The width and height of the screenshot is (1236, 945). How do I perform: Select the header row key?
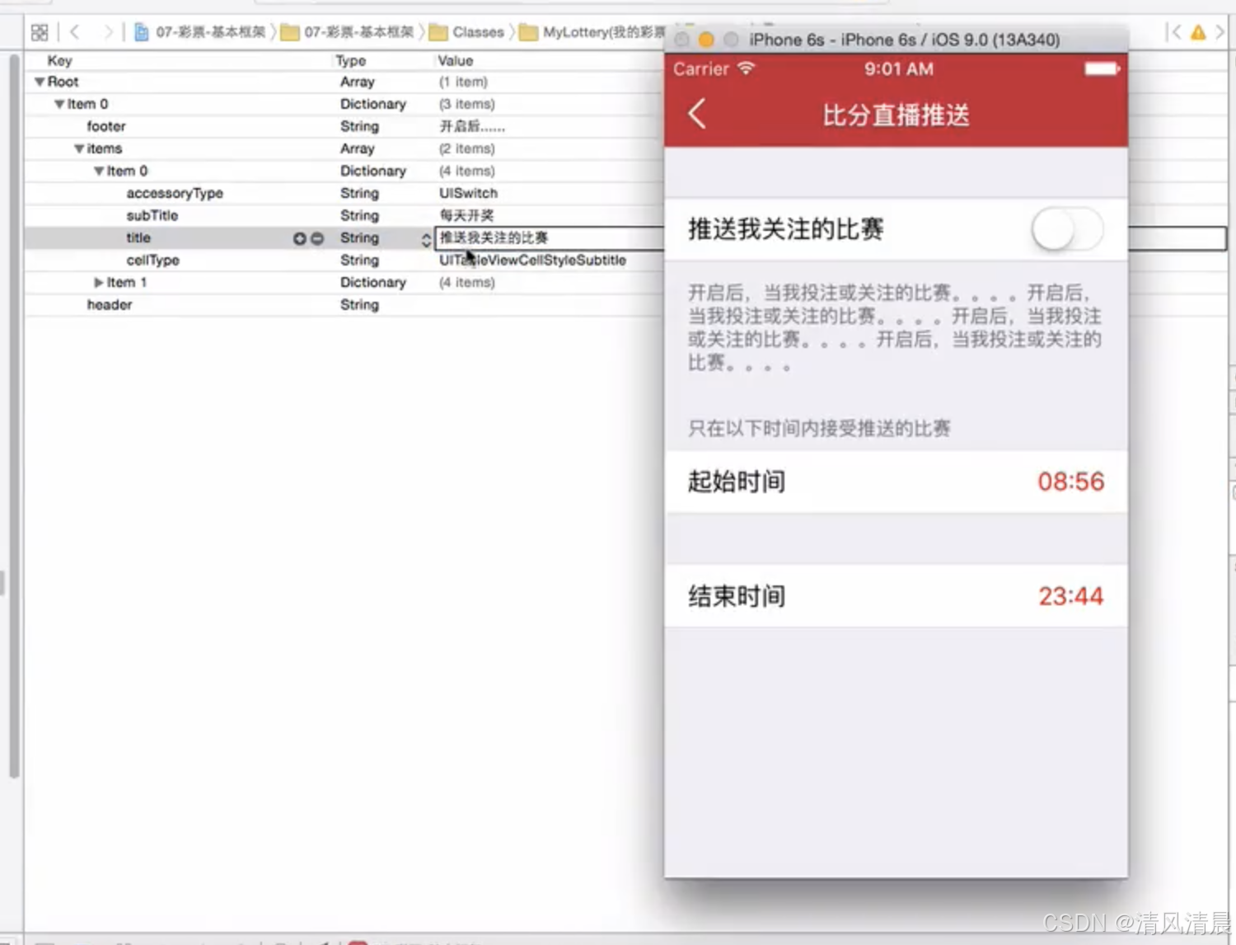coord(110,304)
